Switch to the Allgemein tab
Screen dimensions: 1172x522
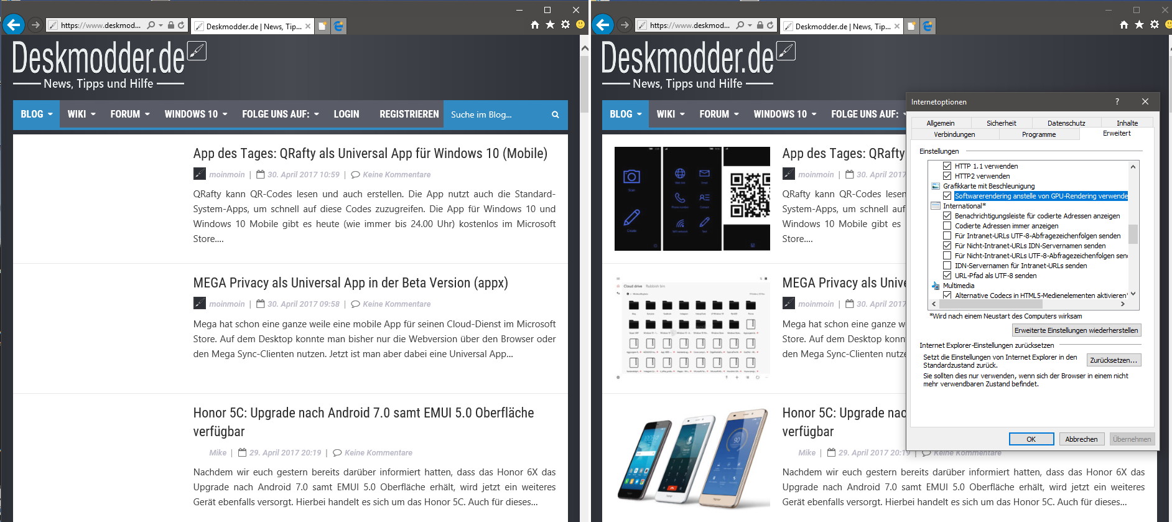941,123
